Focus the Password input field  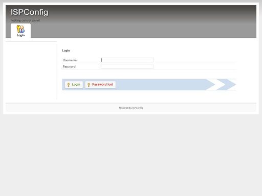pos(127,66)
